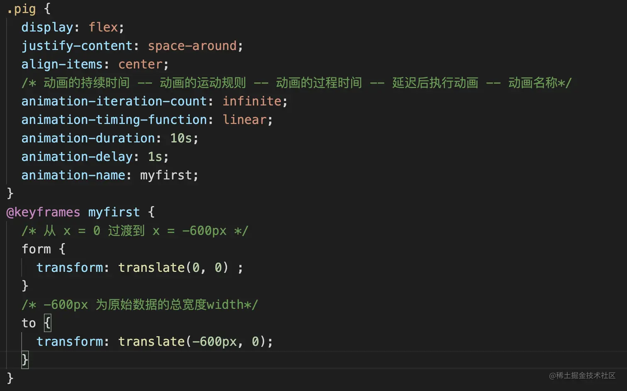Viewport: 627px width, 391px height.
Task: Click the justify-content property name
Action: (77, 46)
